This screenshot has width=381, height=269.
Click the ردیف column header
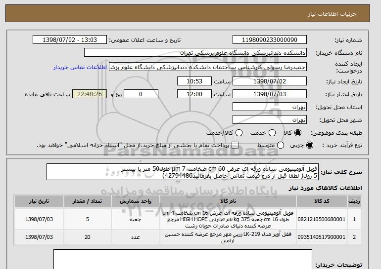click(x=354, y=201)
